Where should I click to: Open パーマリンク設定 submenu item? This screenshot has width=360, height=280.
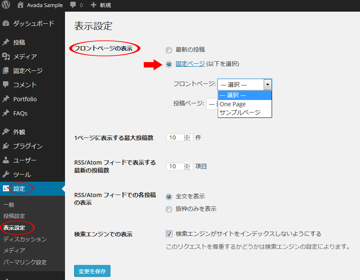[25, 262]
